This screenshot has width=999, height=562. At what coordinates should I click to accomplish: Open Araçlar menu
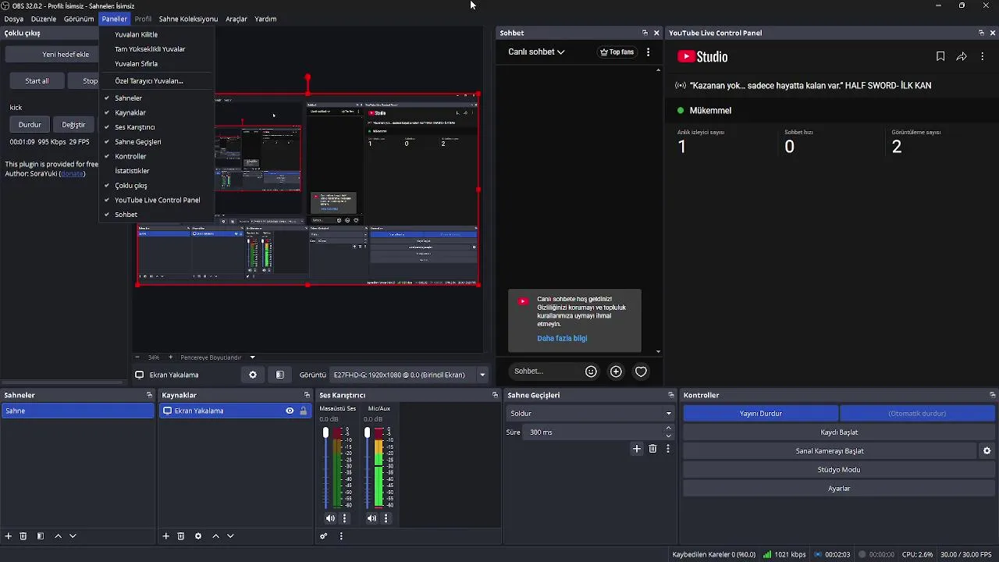click(236, 19)
